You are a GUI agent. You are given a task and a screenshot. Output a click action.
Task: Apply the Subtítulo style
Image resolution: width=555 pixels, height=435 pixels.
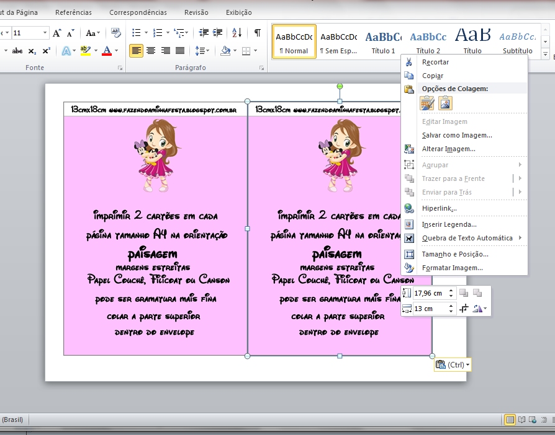pyautogui.click(x=518, y=42)
